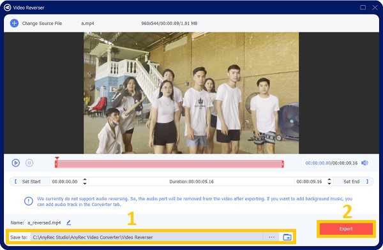
Task: Click the Duration:00:00:09.16 text
Action: click(191, 182)
